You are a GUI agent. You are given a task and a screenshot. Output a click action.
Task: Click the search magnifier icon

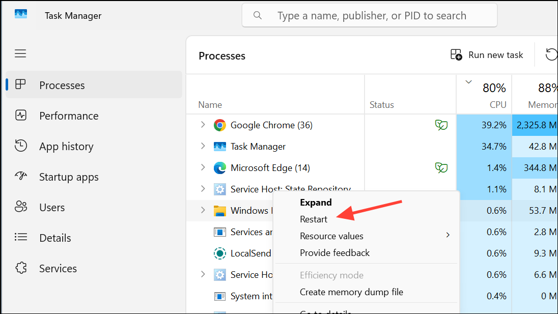(258, 15)
